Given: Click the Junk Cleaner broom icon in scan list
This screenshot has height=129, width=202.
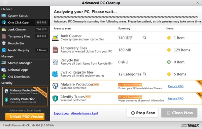Looking at the screenshot, I should (55, 38).
